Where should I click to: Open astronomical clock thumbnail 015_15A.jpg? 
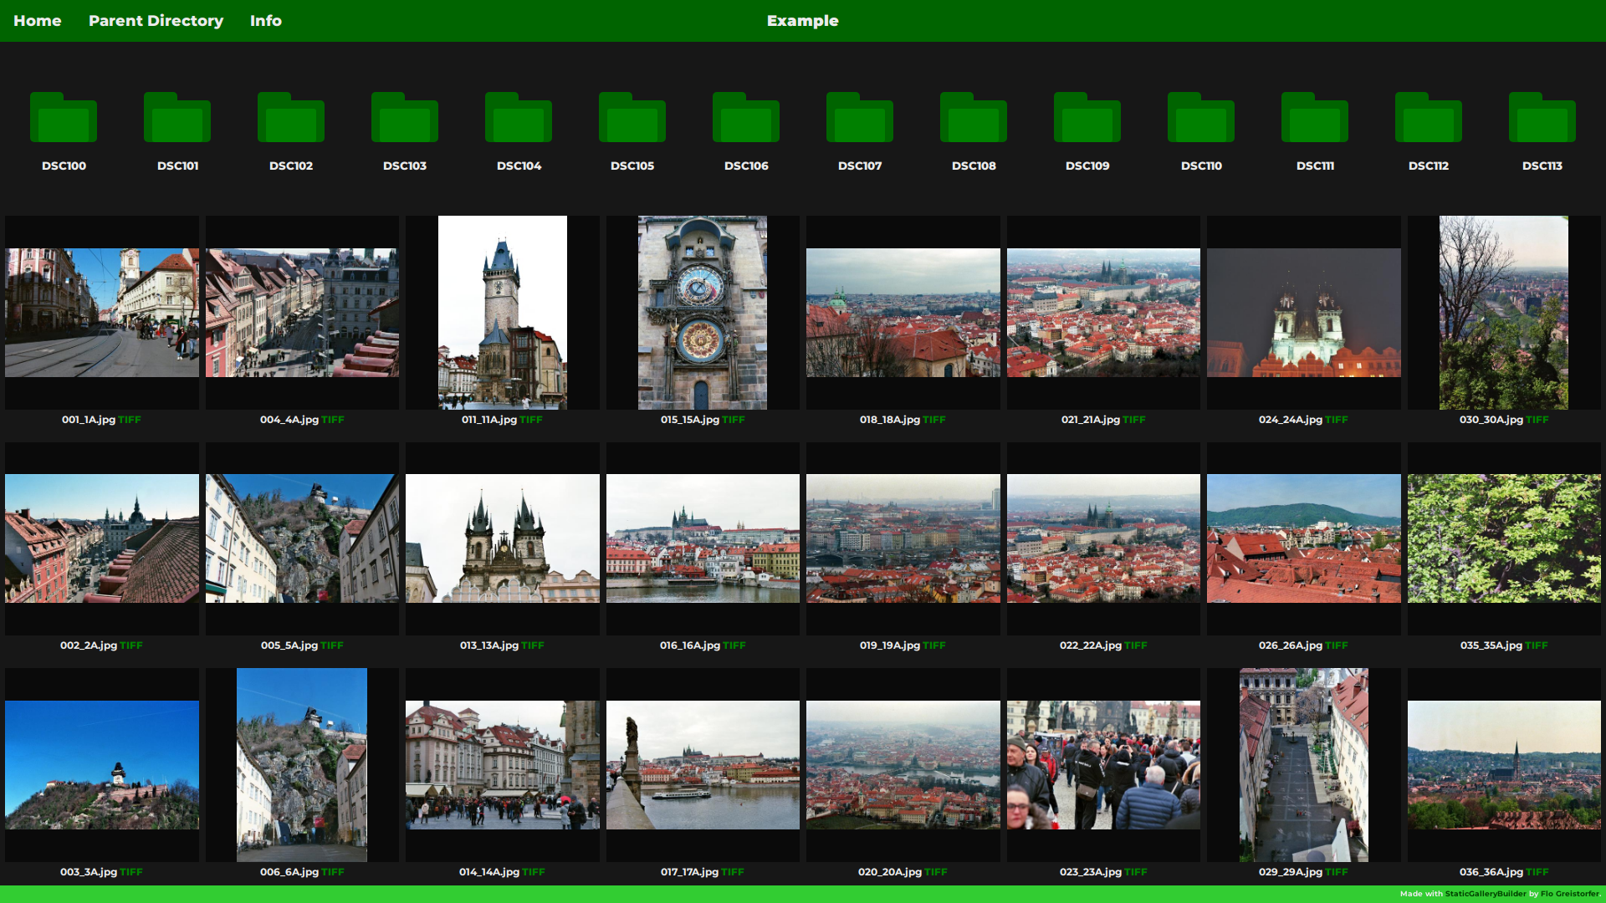(x=703, y=313)
